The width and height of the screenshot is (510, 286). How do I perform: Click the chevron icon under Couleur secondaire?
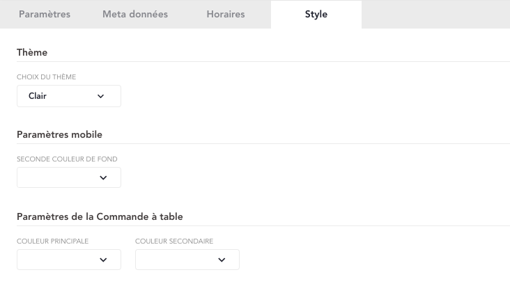222,260
